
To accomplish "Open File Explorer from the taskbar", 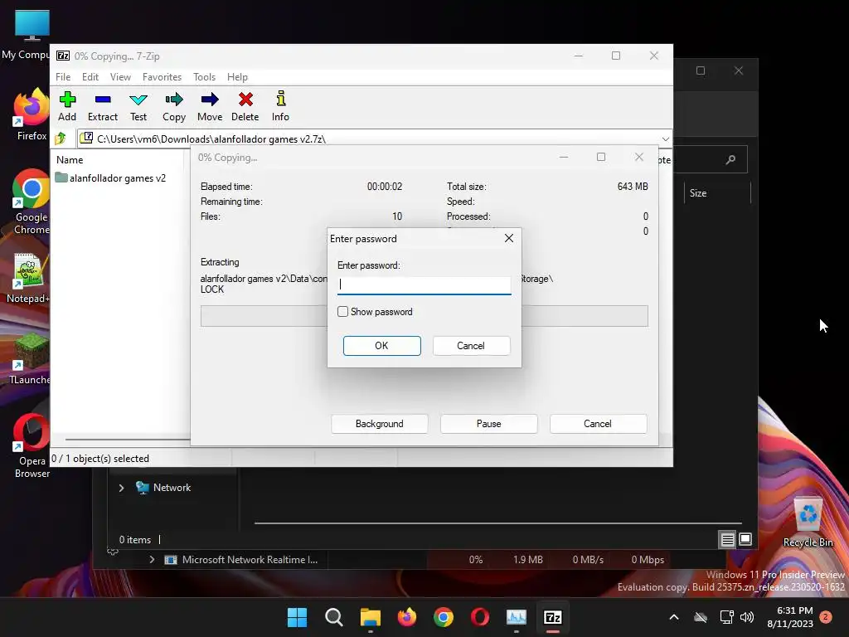I will [371, 617].
